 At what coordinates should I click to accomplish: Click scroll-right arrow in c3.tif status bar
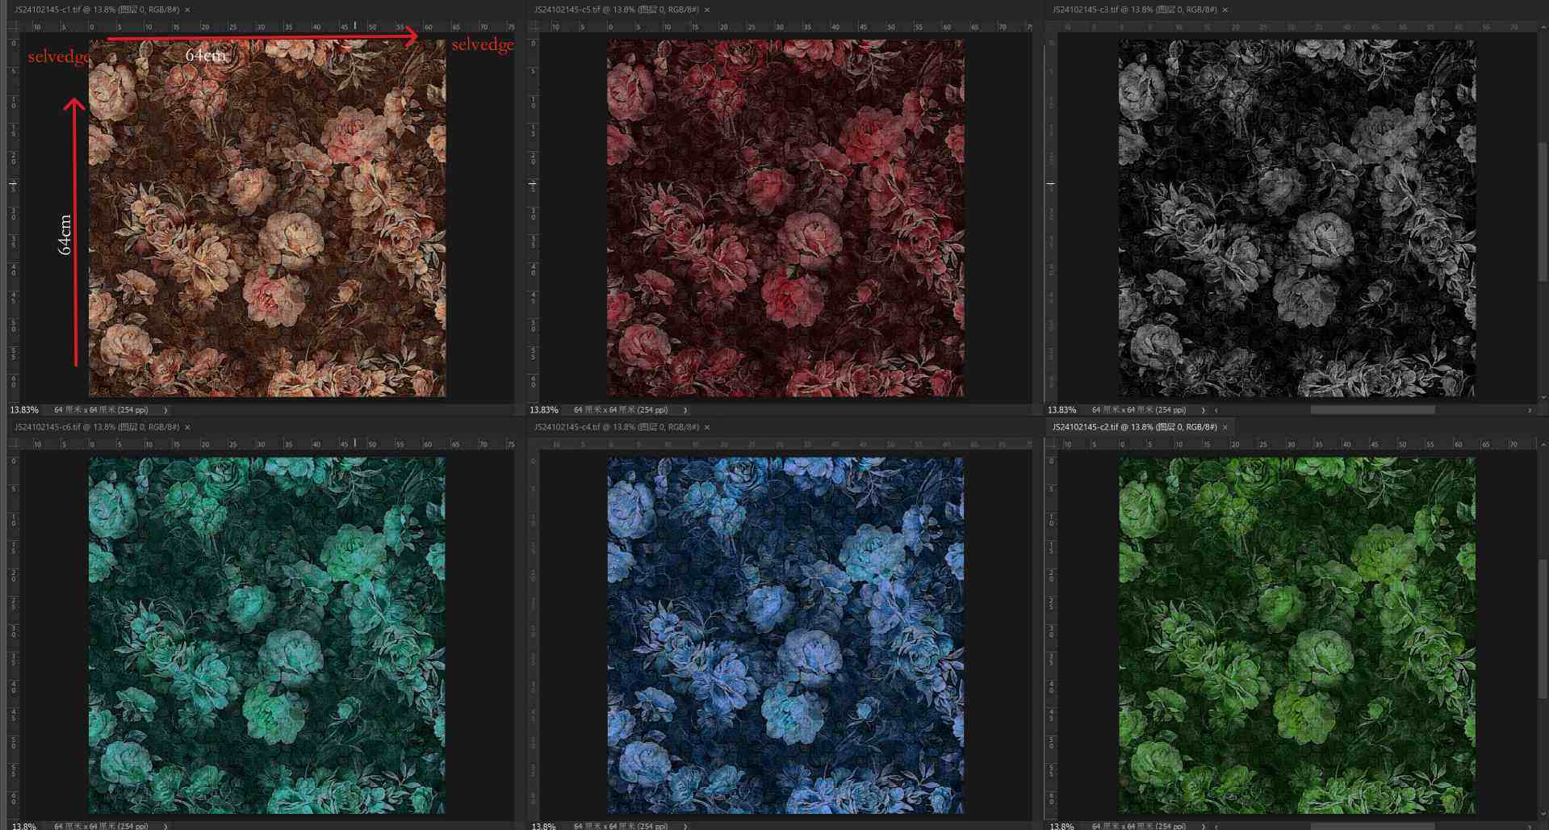(1529, 410)
